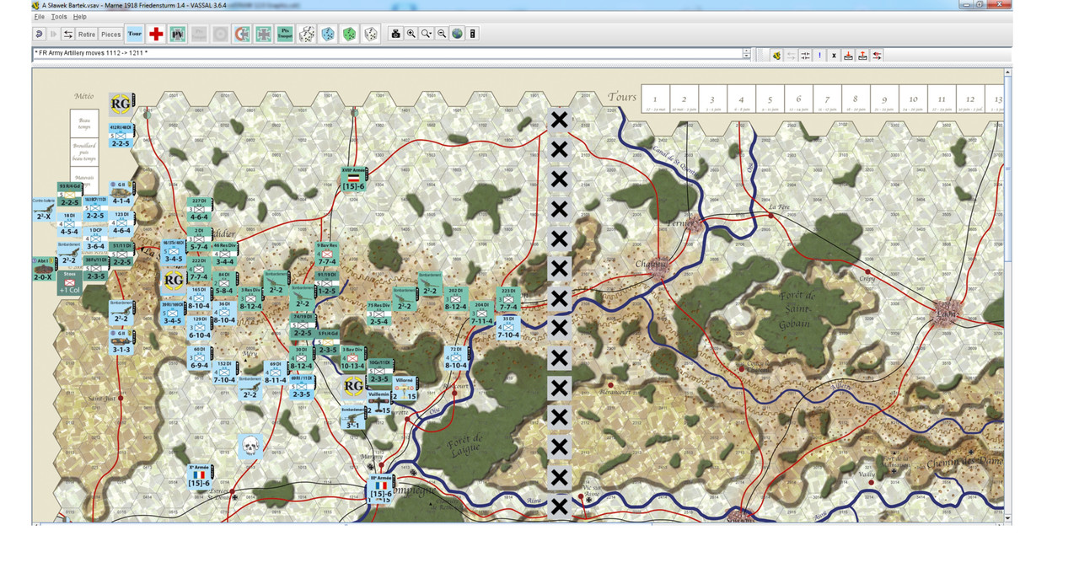Click the greyed-out circular target icon
Screen dimensions: 1079x584
pos(220,34)
